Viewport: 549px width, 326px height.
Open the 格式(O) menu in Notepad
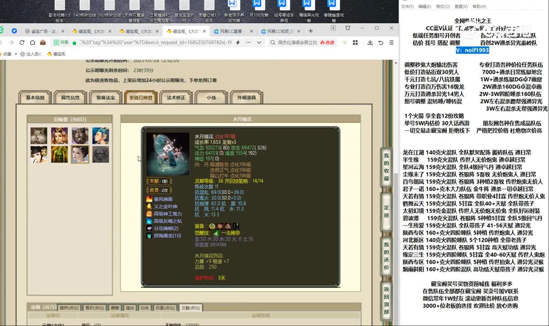pyautogui.click(x=443, y=6)
